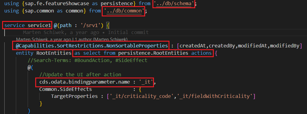Click the '_it/fieldWithCriticality' string

click(x=215, y=96)
